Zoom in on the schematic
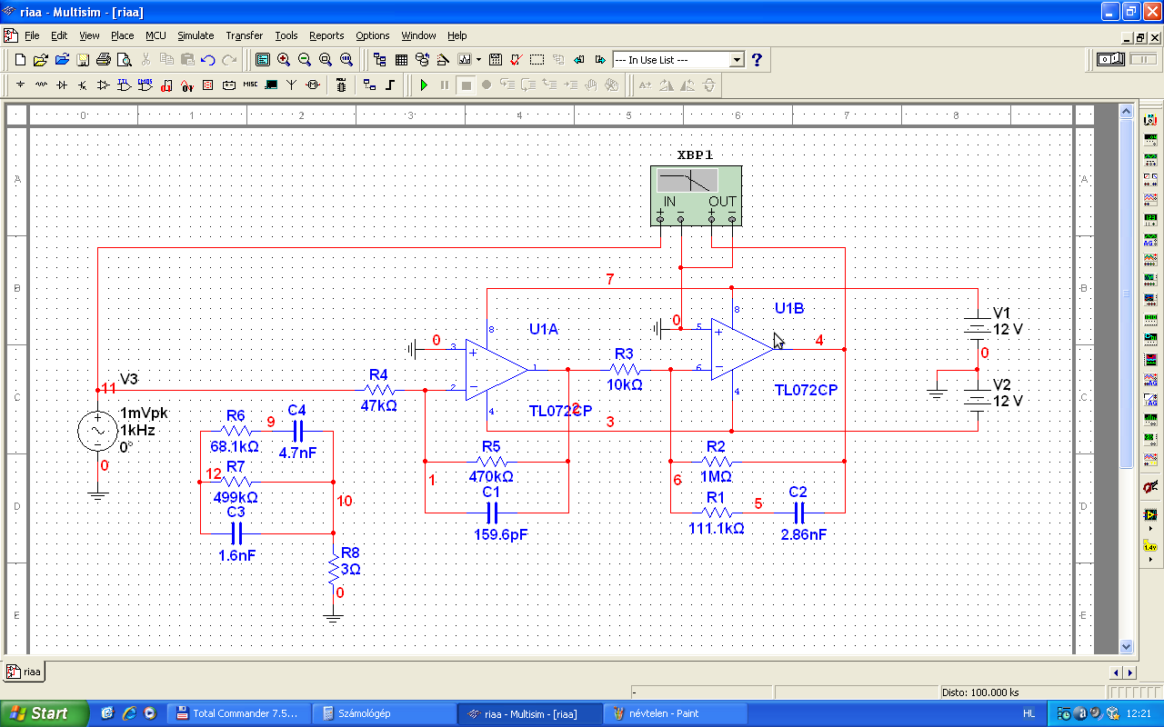 [284, 60]
